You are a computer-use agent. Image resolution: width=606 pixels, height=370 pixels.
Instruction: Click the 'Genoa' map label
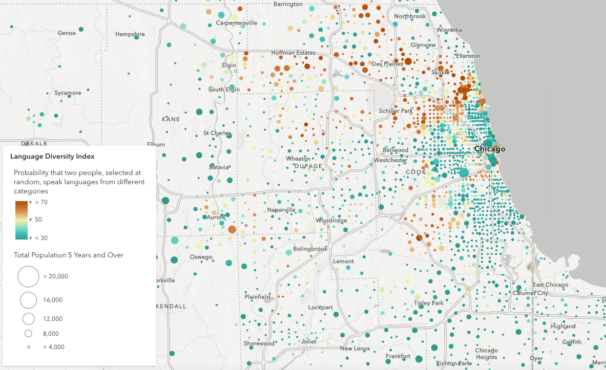click(67, 33)
